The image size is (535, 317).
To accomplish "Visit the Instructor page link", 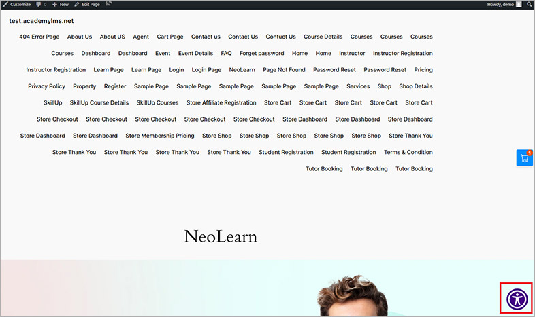I will pyautogui.click(x=352, y=54).
